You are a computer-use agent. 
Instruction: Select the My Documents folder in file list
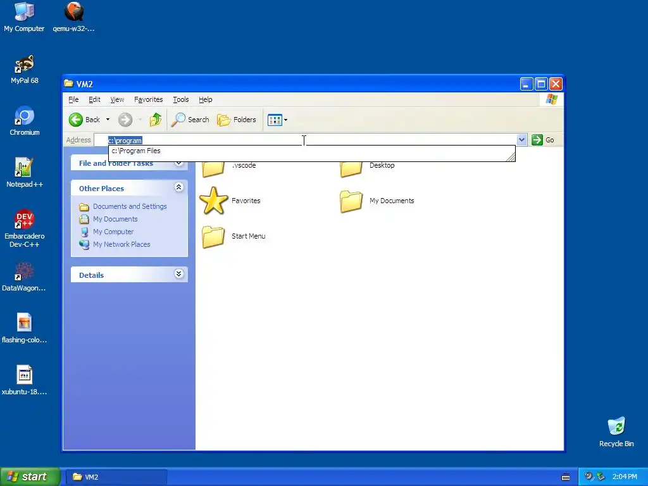point(377,201)
